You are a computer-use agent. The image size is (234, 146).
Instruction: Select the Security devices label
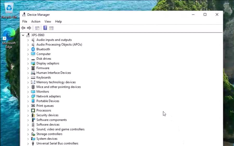tap(47, 115)
